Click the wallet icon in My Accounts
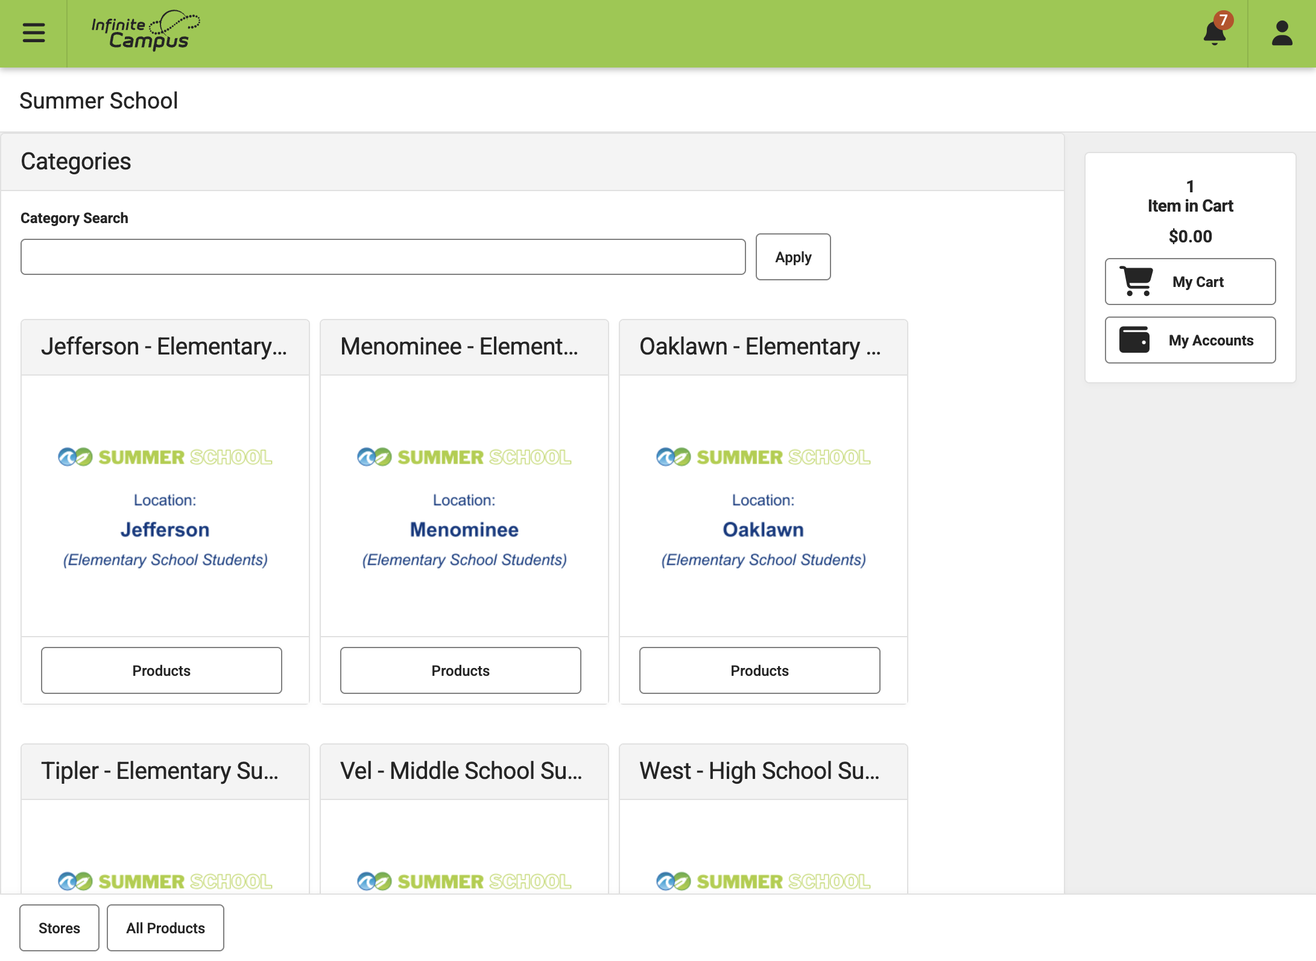 coord(1134,339)
